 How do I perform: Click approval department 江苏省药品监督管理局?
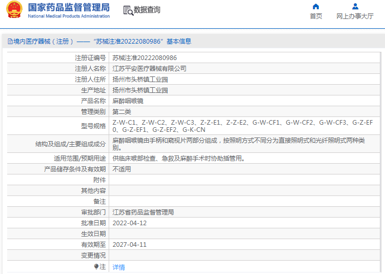click(143, 212)
